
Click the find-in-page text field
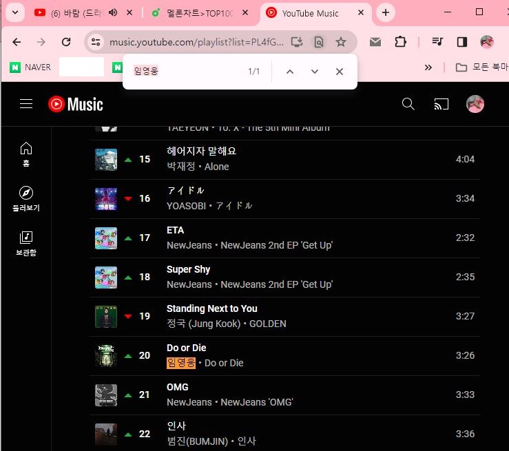187,72
